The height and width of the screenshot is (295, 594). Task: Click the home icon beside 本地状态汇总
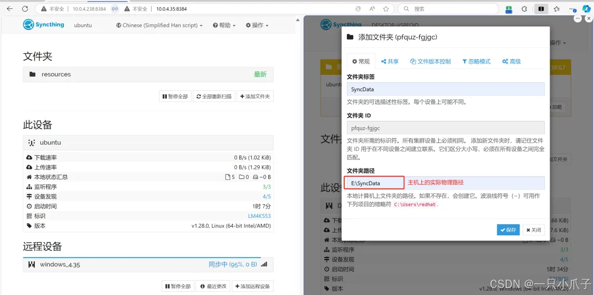[29, 177]
